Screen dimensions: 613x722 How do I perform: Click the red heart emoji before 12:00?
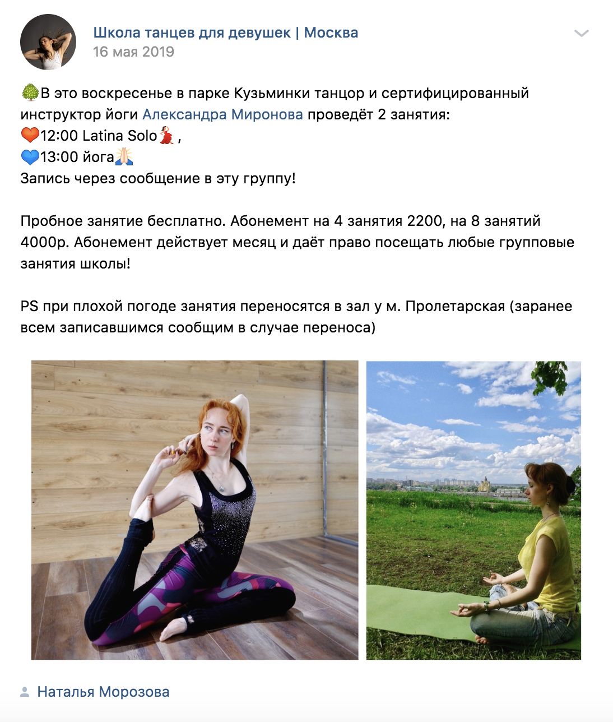click(30, 135)
